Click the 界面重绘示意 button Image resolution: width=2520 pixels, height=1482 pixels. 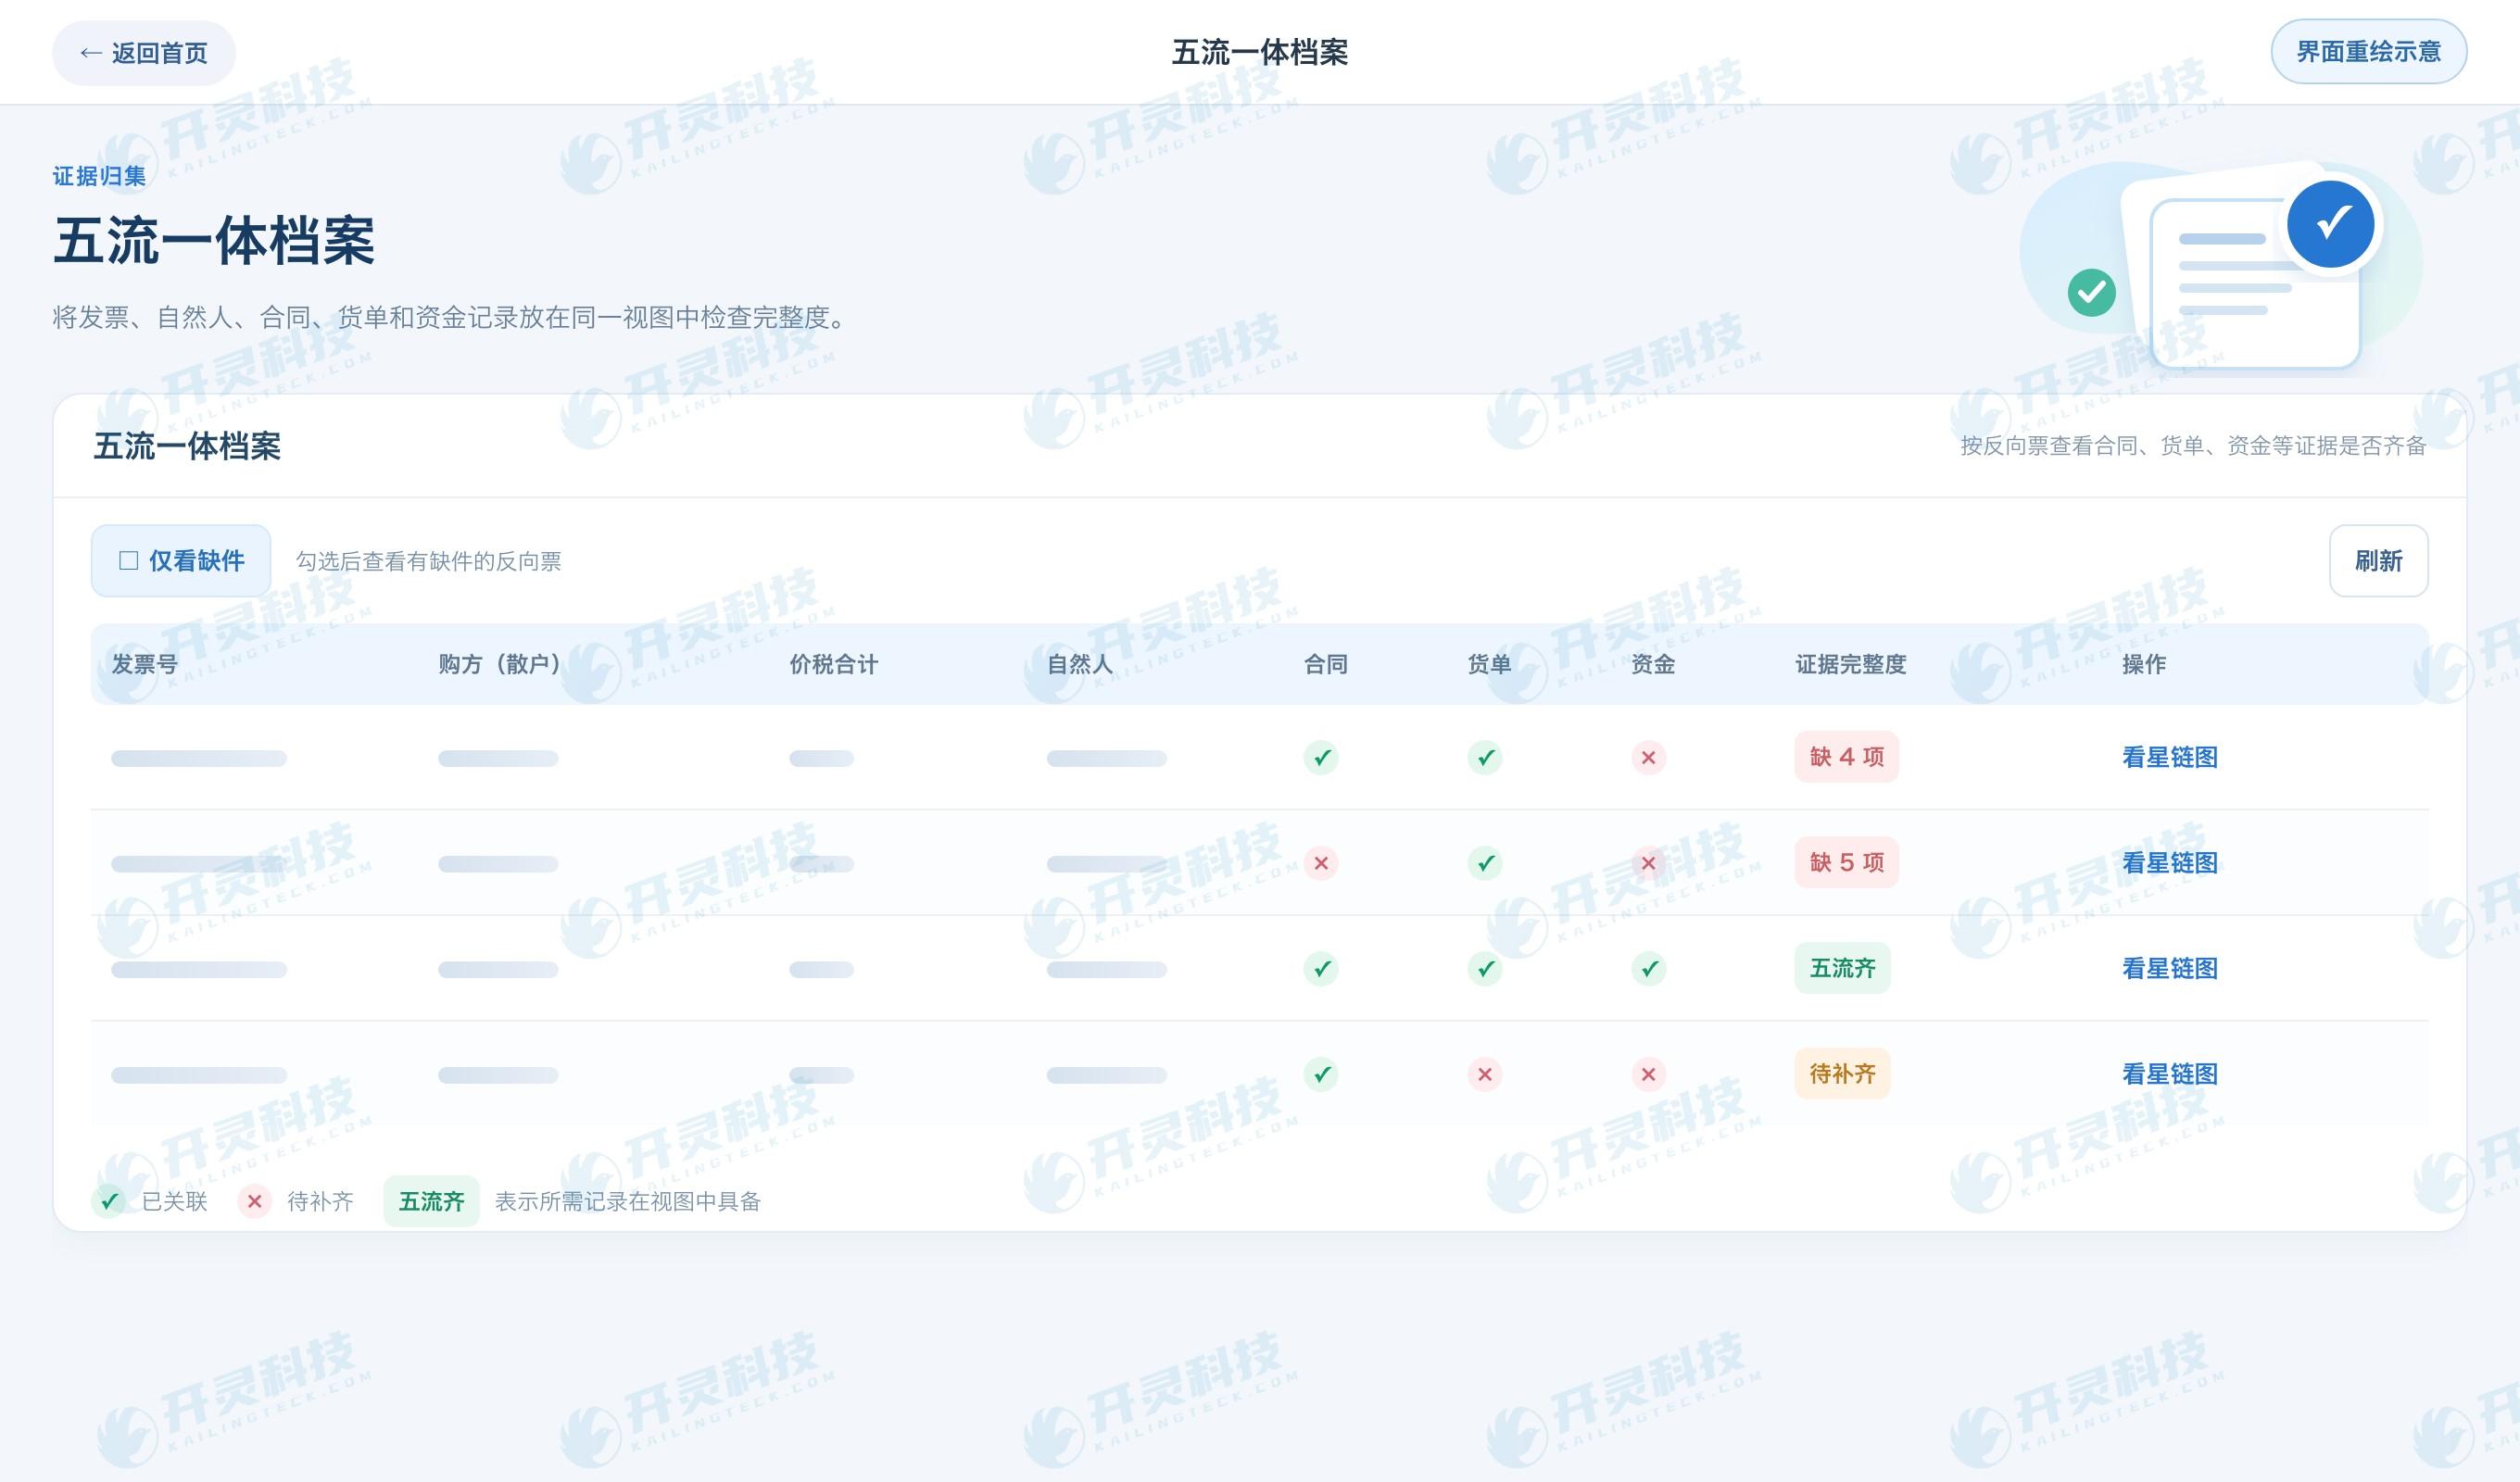pyautogui.click(x=2368, y=52)
